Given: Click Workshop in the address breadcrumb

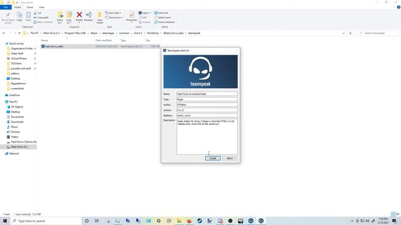Looking at the screenshot, I should 153,33.
